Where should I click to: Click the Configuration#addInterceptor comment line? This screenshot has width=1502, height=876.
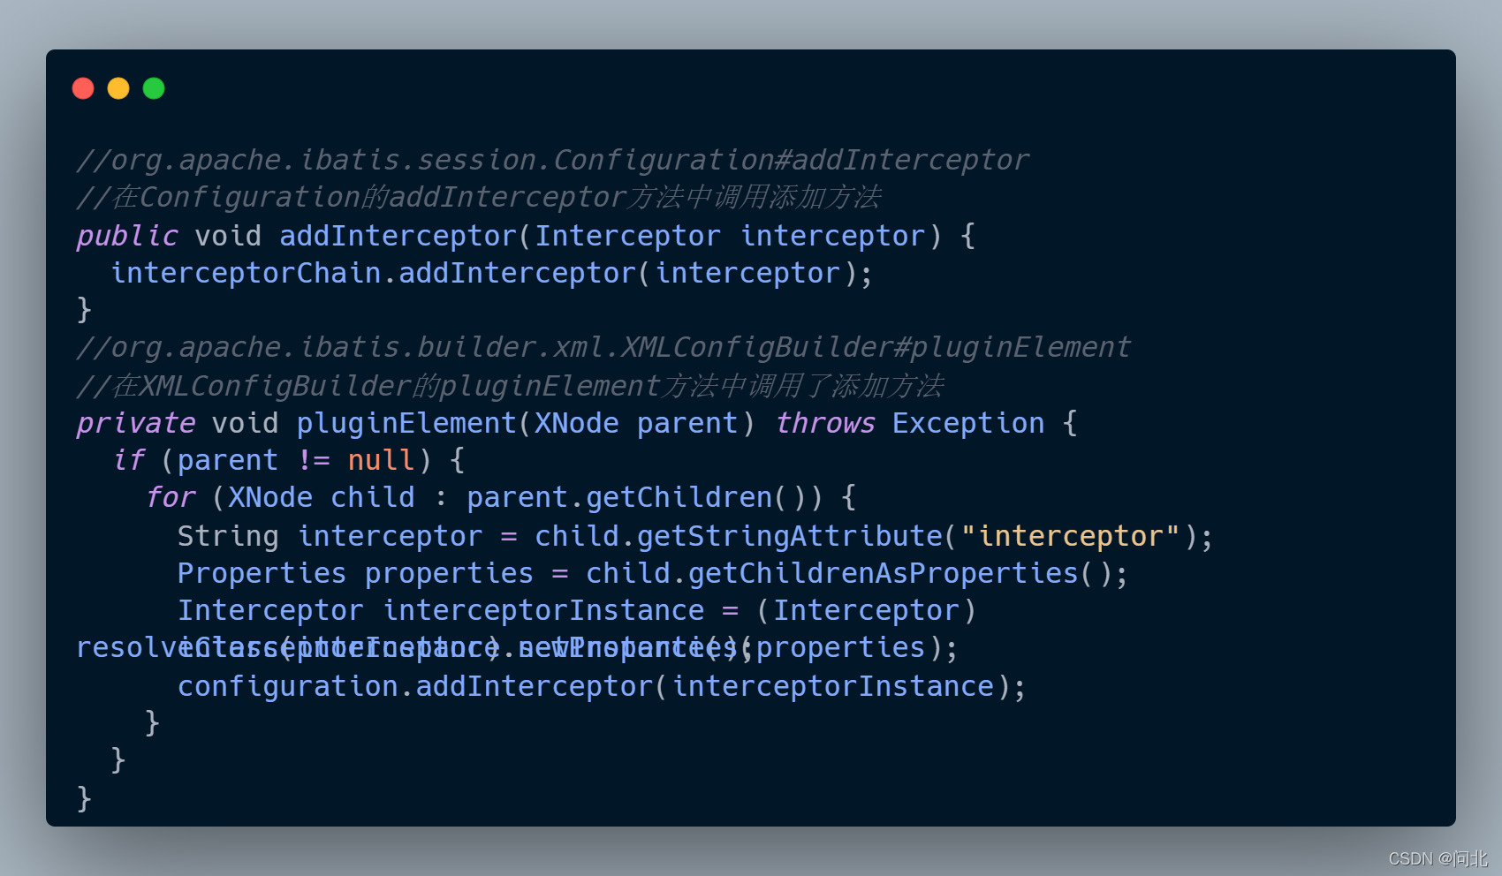pyautogui.click(x=552, y=160)
